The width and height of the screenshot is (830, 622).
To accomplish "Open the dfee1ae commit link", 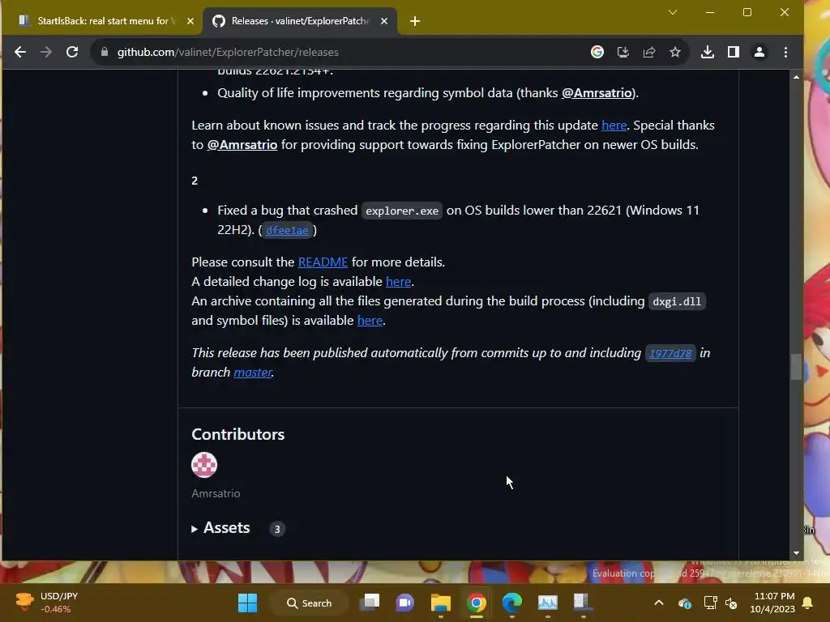I will (287, 230).
